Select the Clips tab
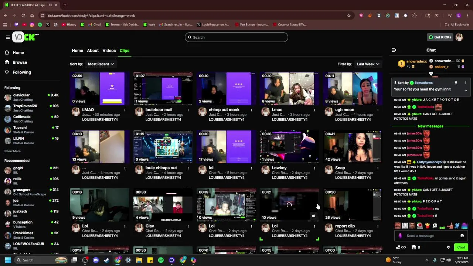 pyautogui.click(x=125, y=51)
